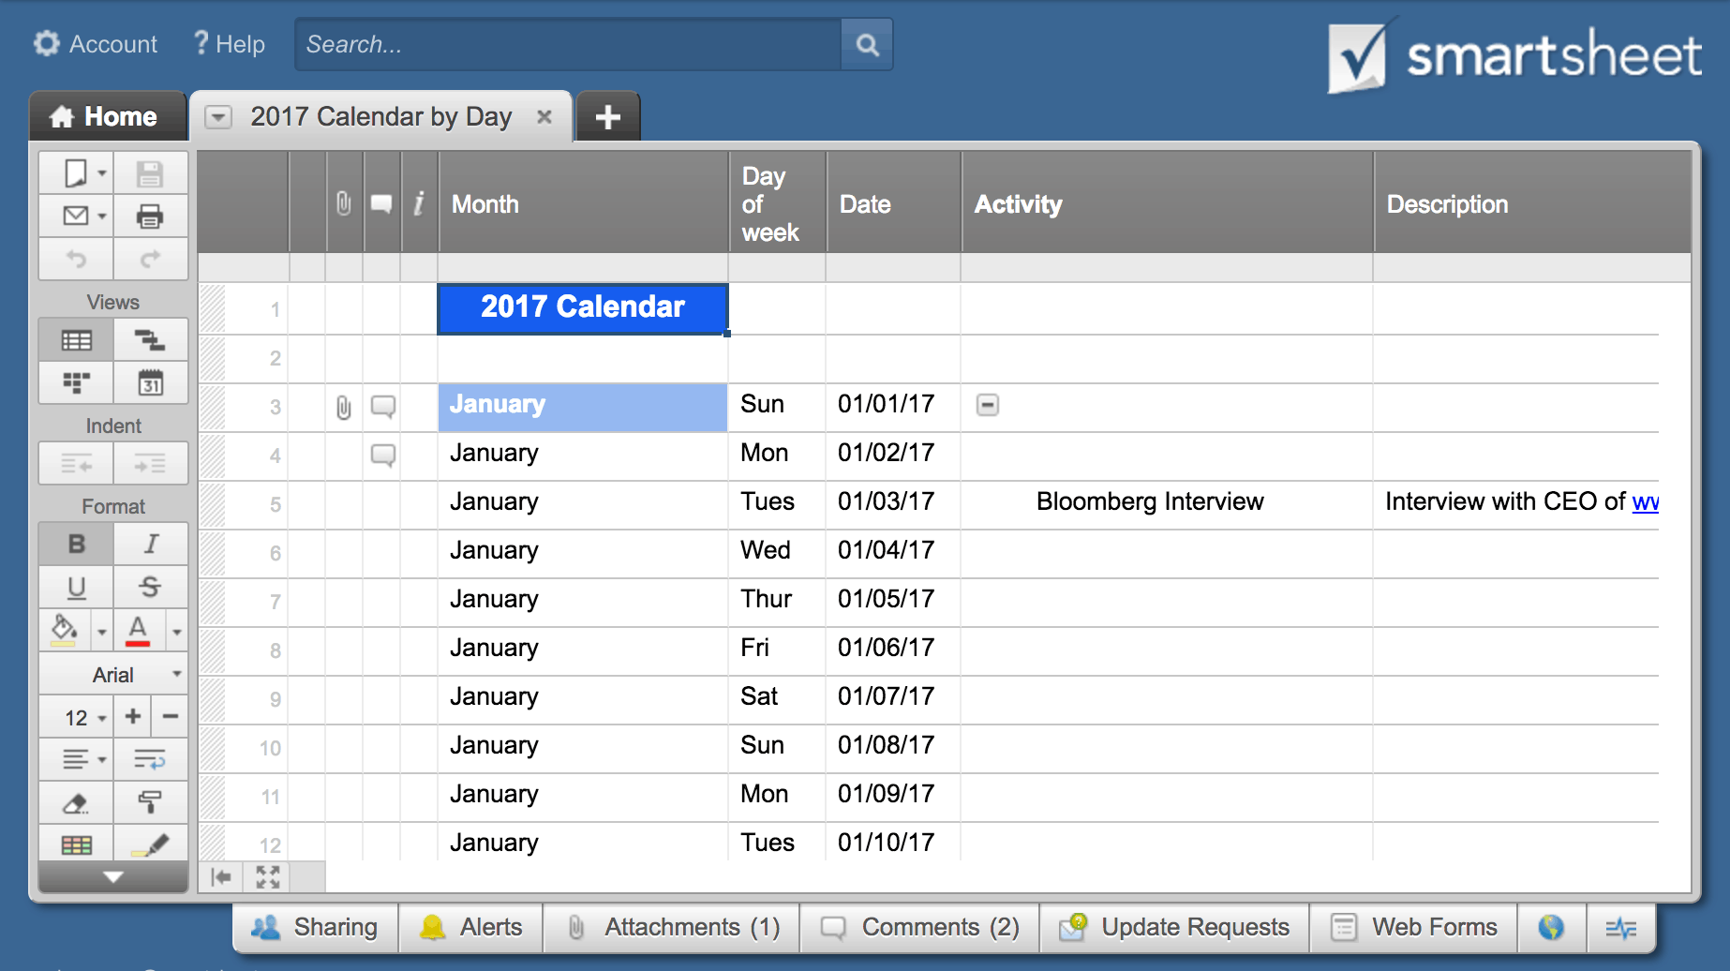This screenshot has width=1730, height=971.
Task: Open the attachment on row 3
Action: click(x=344, y=407)
